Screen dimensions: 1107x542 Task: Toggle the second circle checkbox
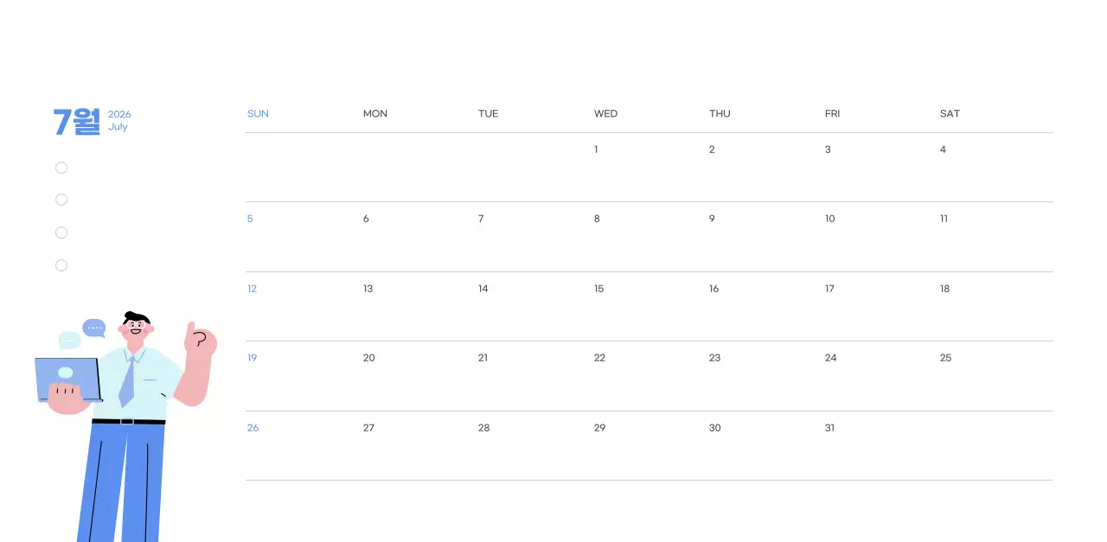coord(61,200)
